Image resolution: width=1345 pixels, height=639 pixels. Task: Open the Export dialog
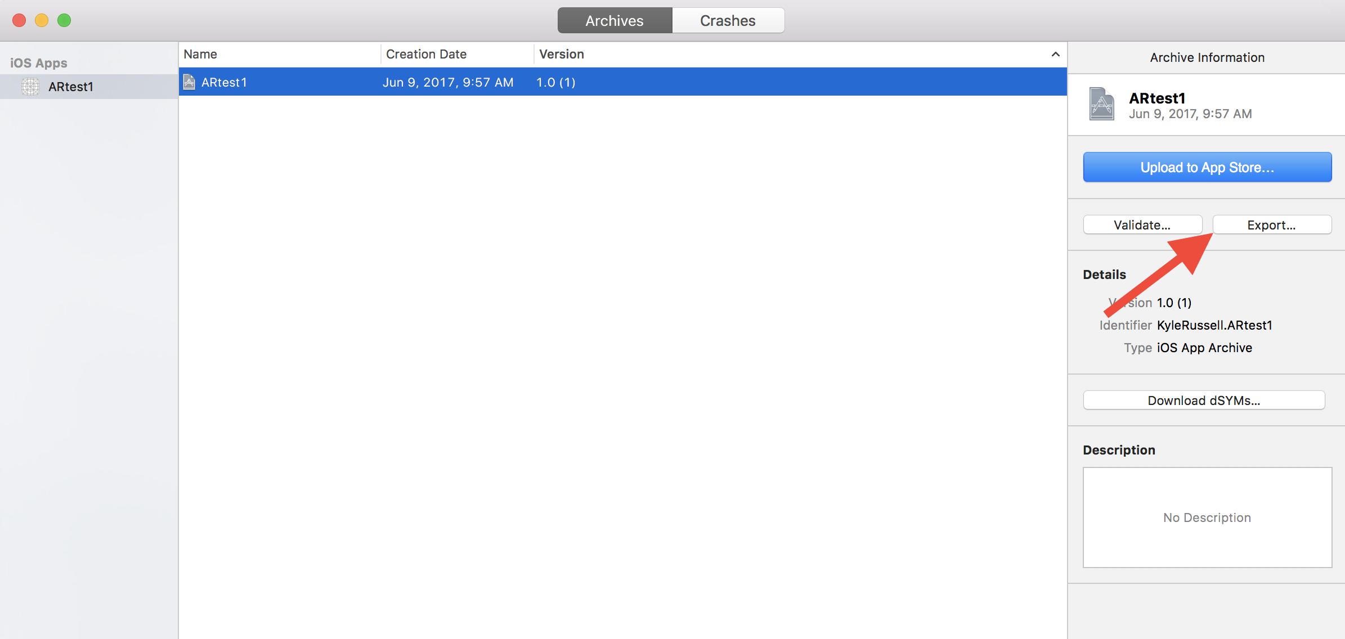pos(1271,225)
